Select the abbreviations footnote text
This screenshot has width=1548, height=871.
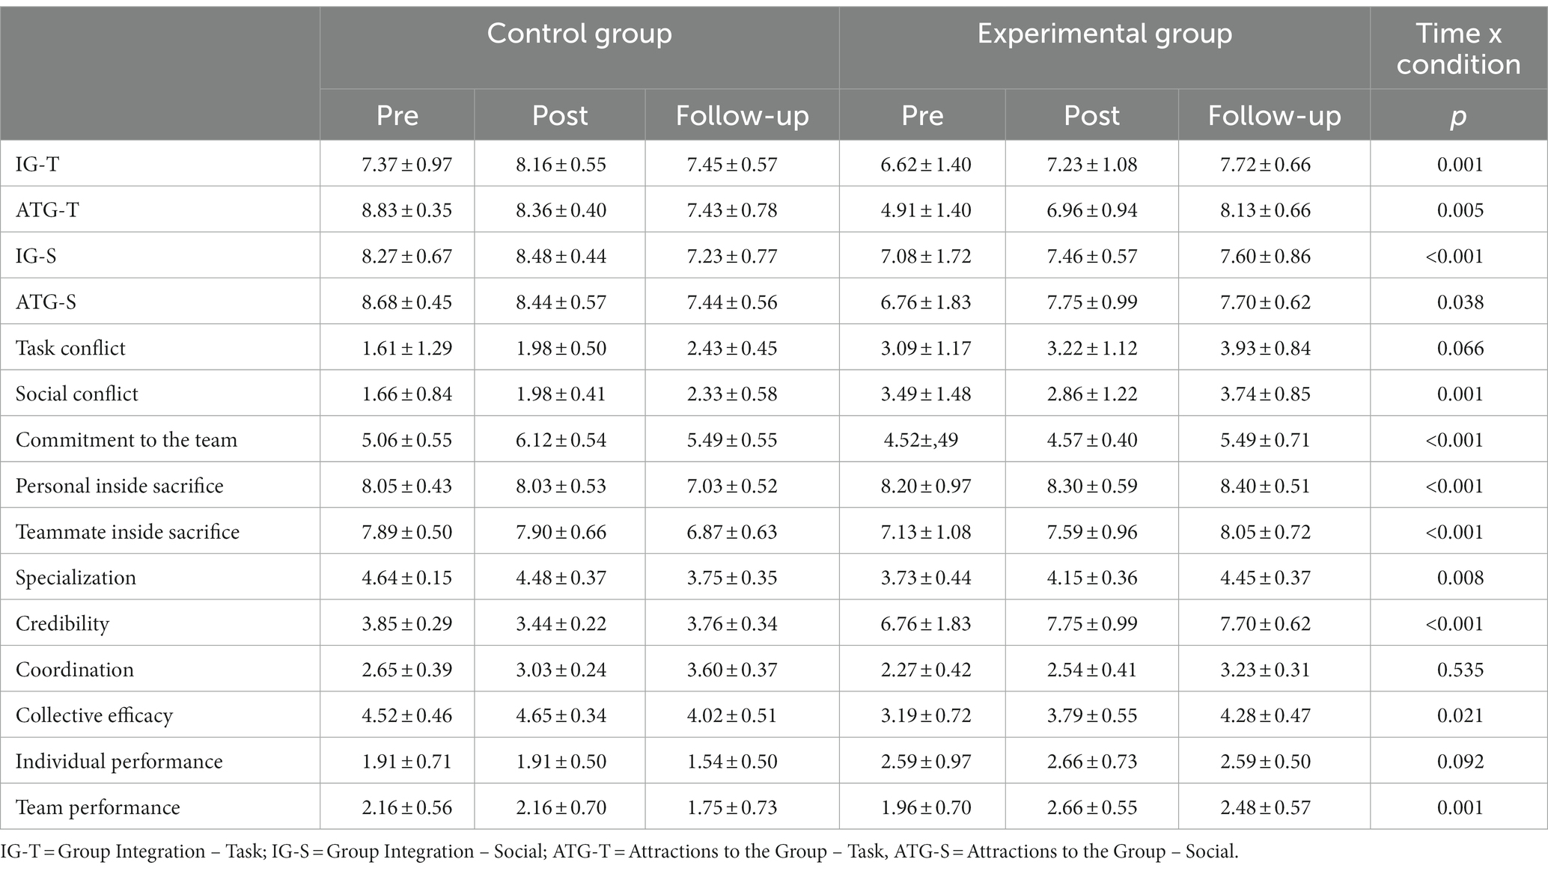(619, 852)
